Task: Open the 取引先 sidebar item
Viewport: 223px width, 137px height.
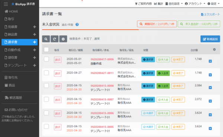Action: [11, 77]
